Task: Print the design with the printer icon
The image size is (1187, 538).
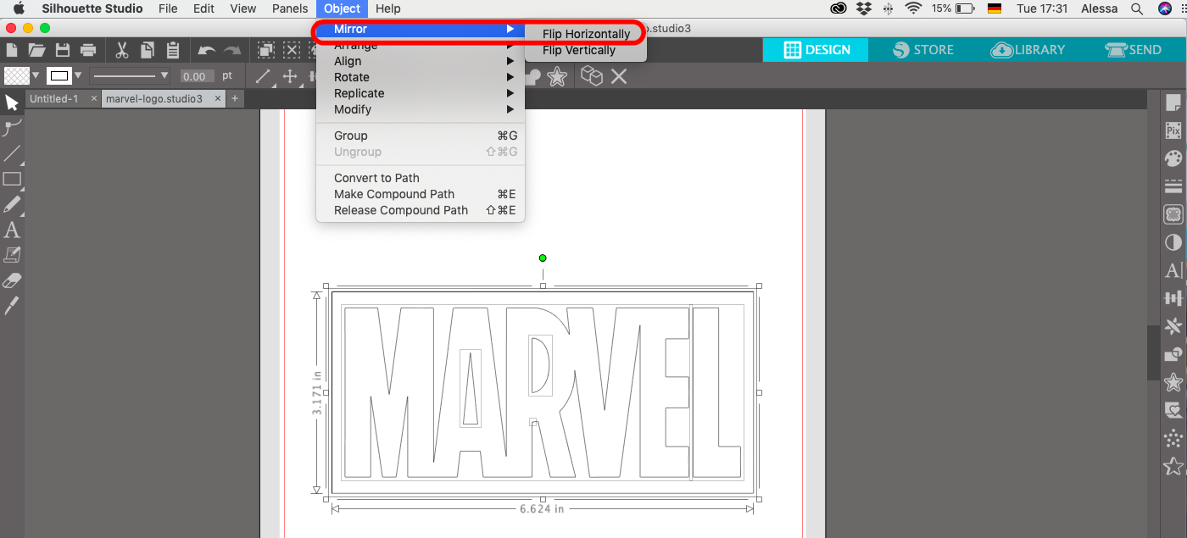Action: coord(87,50)
